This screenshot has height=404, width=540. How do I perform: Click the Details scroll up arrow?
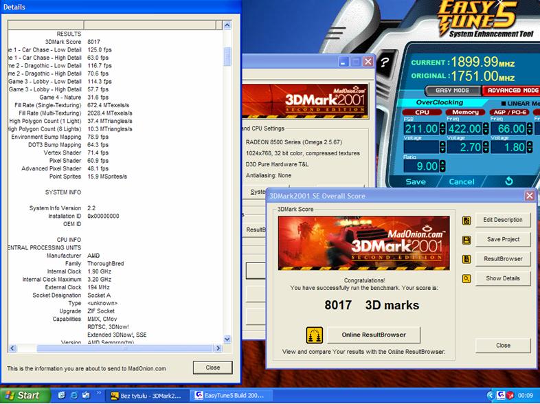(227, 25)
